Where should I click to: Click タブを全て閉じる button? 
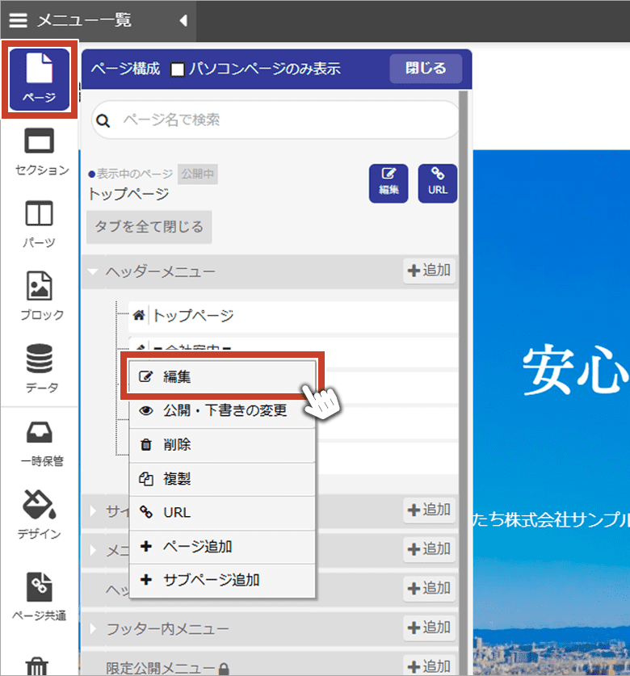pos(149,227)
